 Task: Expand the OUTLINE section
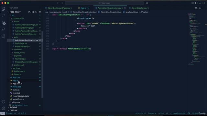(13, 107)
